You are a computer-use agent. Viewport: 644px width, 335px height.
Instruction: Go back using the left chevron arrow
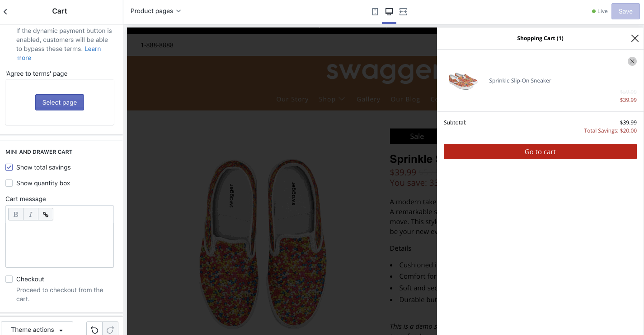(x=5, y=11)
